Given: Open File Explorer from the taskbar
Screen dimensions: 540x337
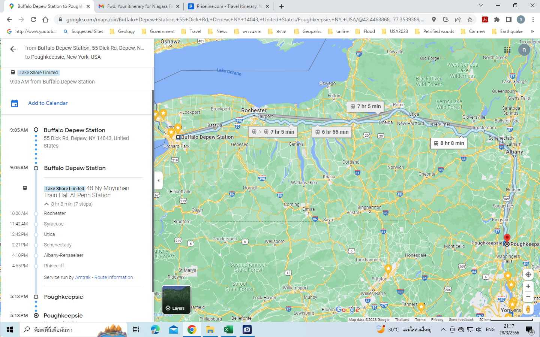Looking at the screenshot, I should click(x=210, y=330).
